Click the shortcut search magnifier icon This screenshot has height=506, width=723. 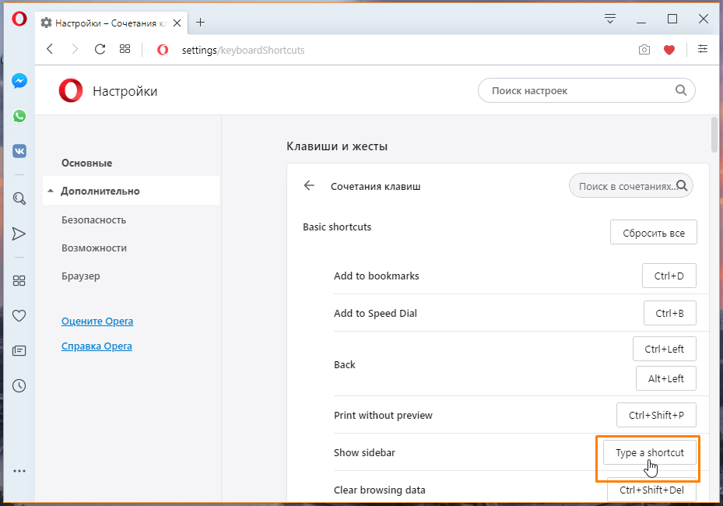pyautogui.click(x=682, y=186)
